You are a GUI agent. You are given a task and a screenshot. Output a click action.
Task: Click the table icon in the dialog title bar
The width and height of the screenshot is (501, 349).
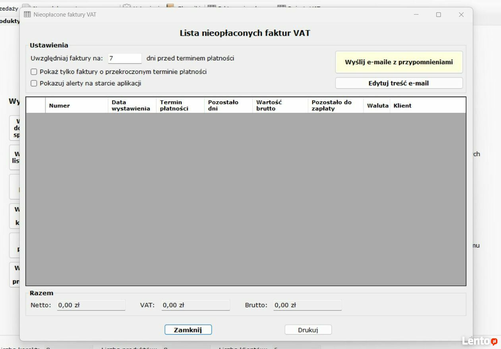27,15
